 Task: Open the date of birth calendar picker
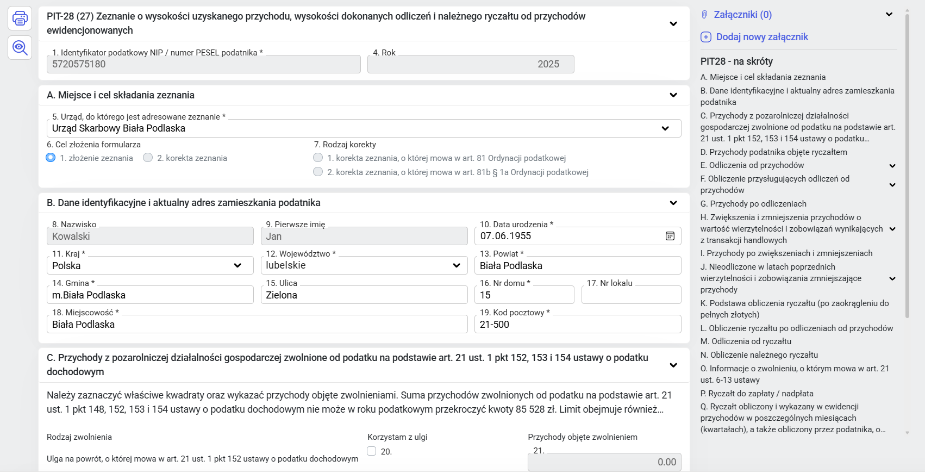coord(670,236)
